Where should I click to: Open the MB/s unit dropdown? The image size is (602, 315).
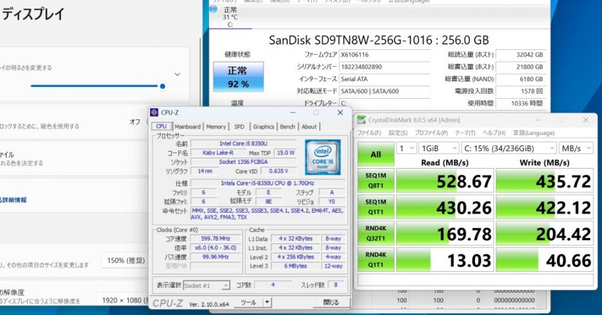[x=576, y=148]
